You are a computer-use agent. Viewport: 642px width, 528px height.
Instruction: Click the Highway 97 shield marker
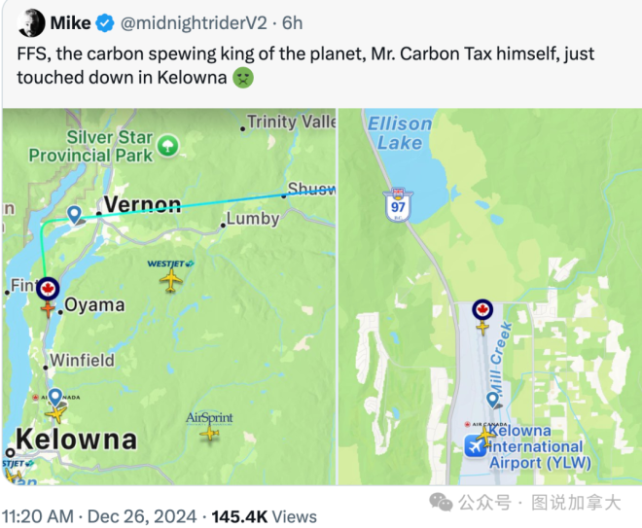tap(398, 204)
